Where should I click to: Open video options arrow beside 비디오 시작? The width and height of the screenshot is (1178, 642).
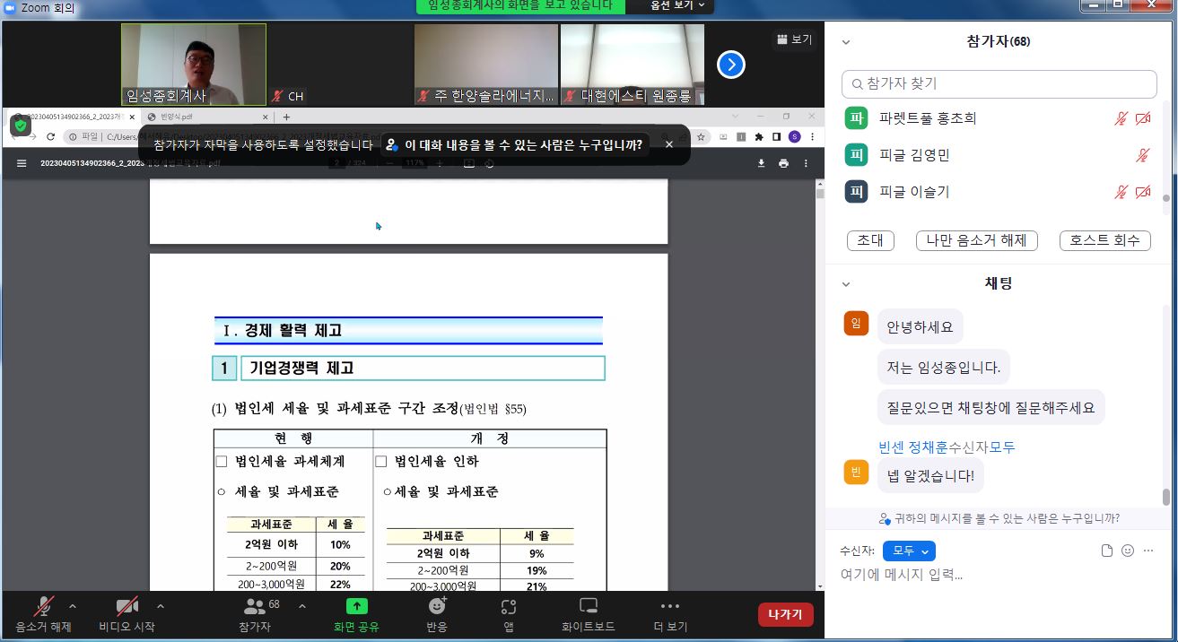pos(161,606)
